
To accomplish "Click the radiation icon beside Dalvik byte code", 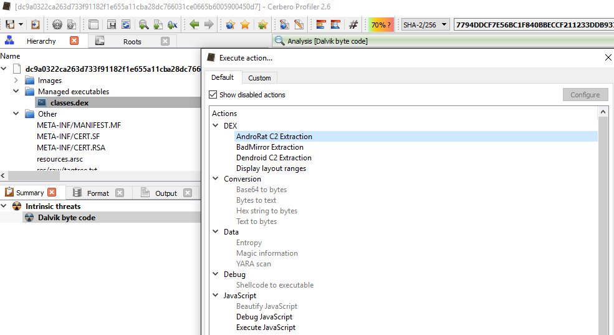I will pyautogui.click(x=28, y=218).
